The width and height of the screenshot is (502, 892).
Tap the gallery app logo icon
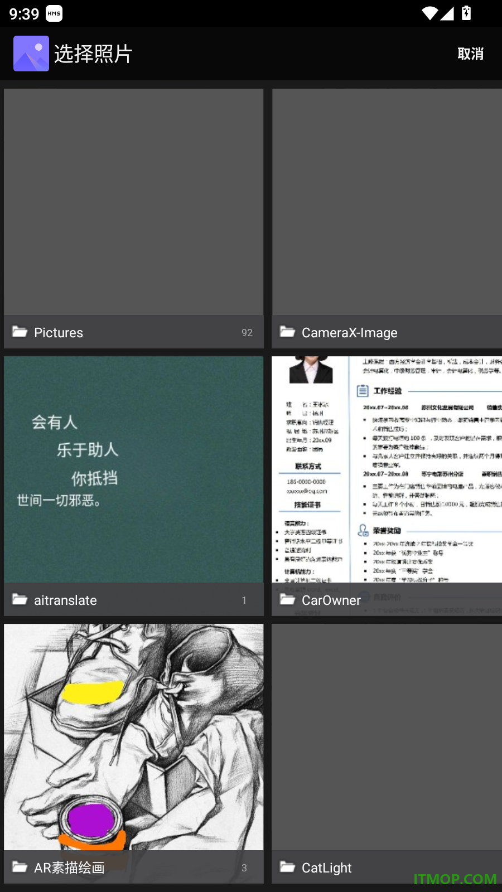coord(31,54)
